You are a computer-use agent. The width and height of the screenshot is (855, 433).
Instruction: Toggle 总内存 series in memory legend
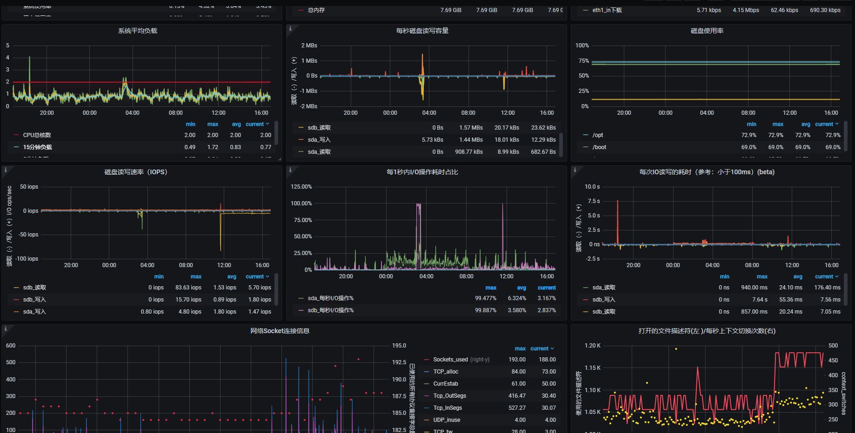click(316, 10)
